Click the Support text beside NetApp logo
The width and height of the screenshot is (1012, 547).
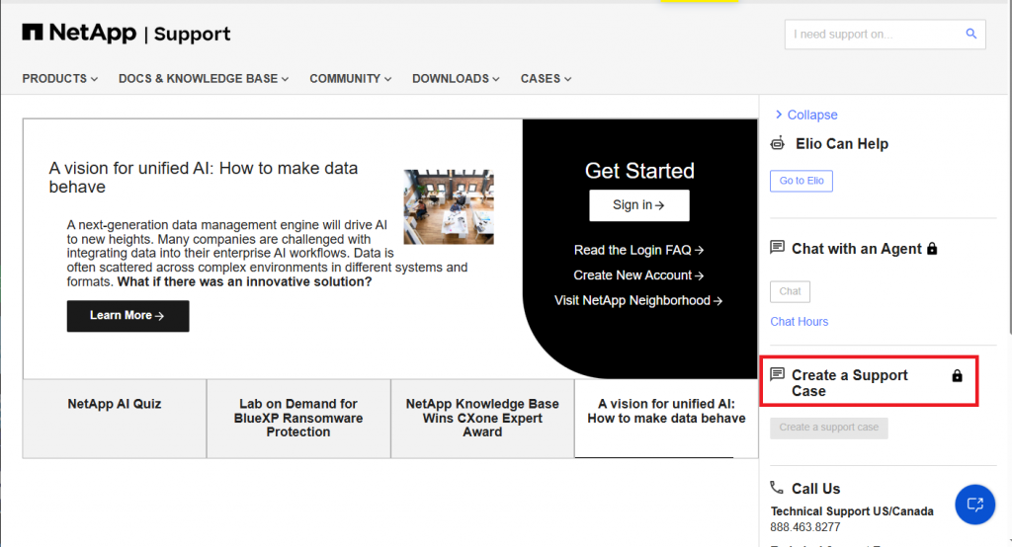[x=193, y=35]
